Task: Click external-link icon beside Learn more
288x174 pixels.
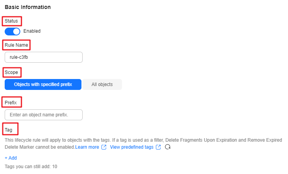Action: (x=104, y=147)
